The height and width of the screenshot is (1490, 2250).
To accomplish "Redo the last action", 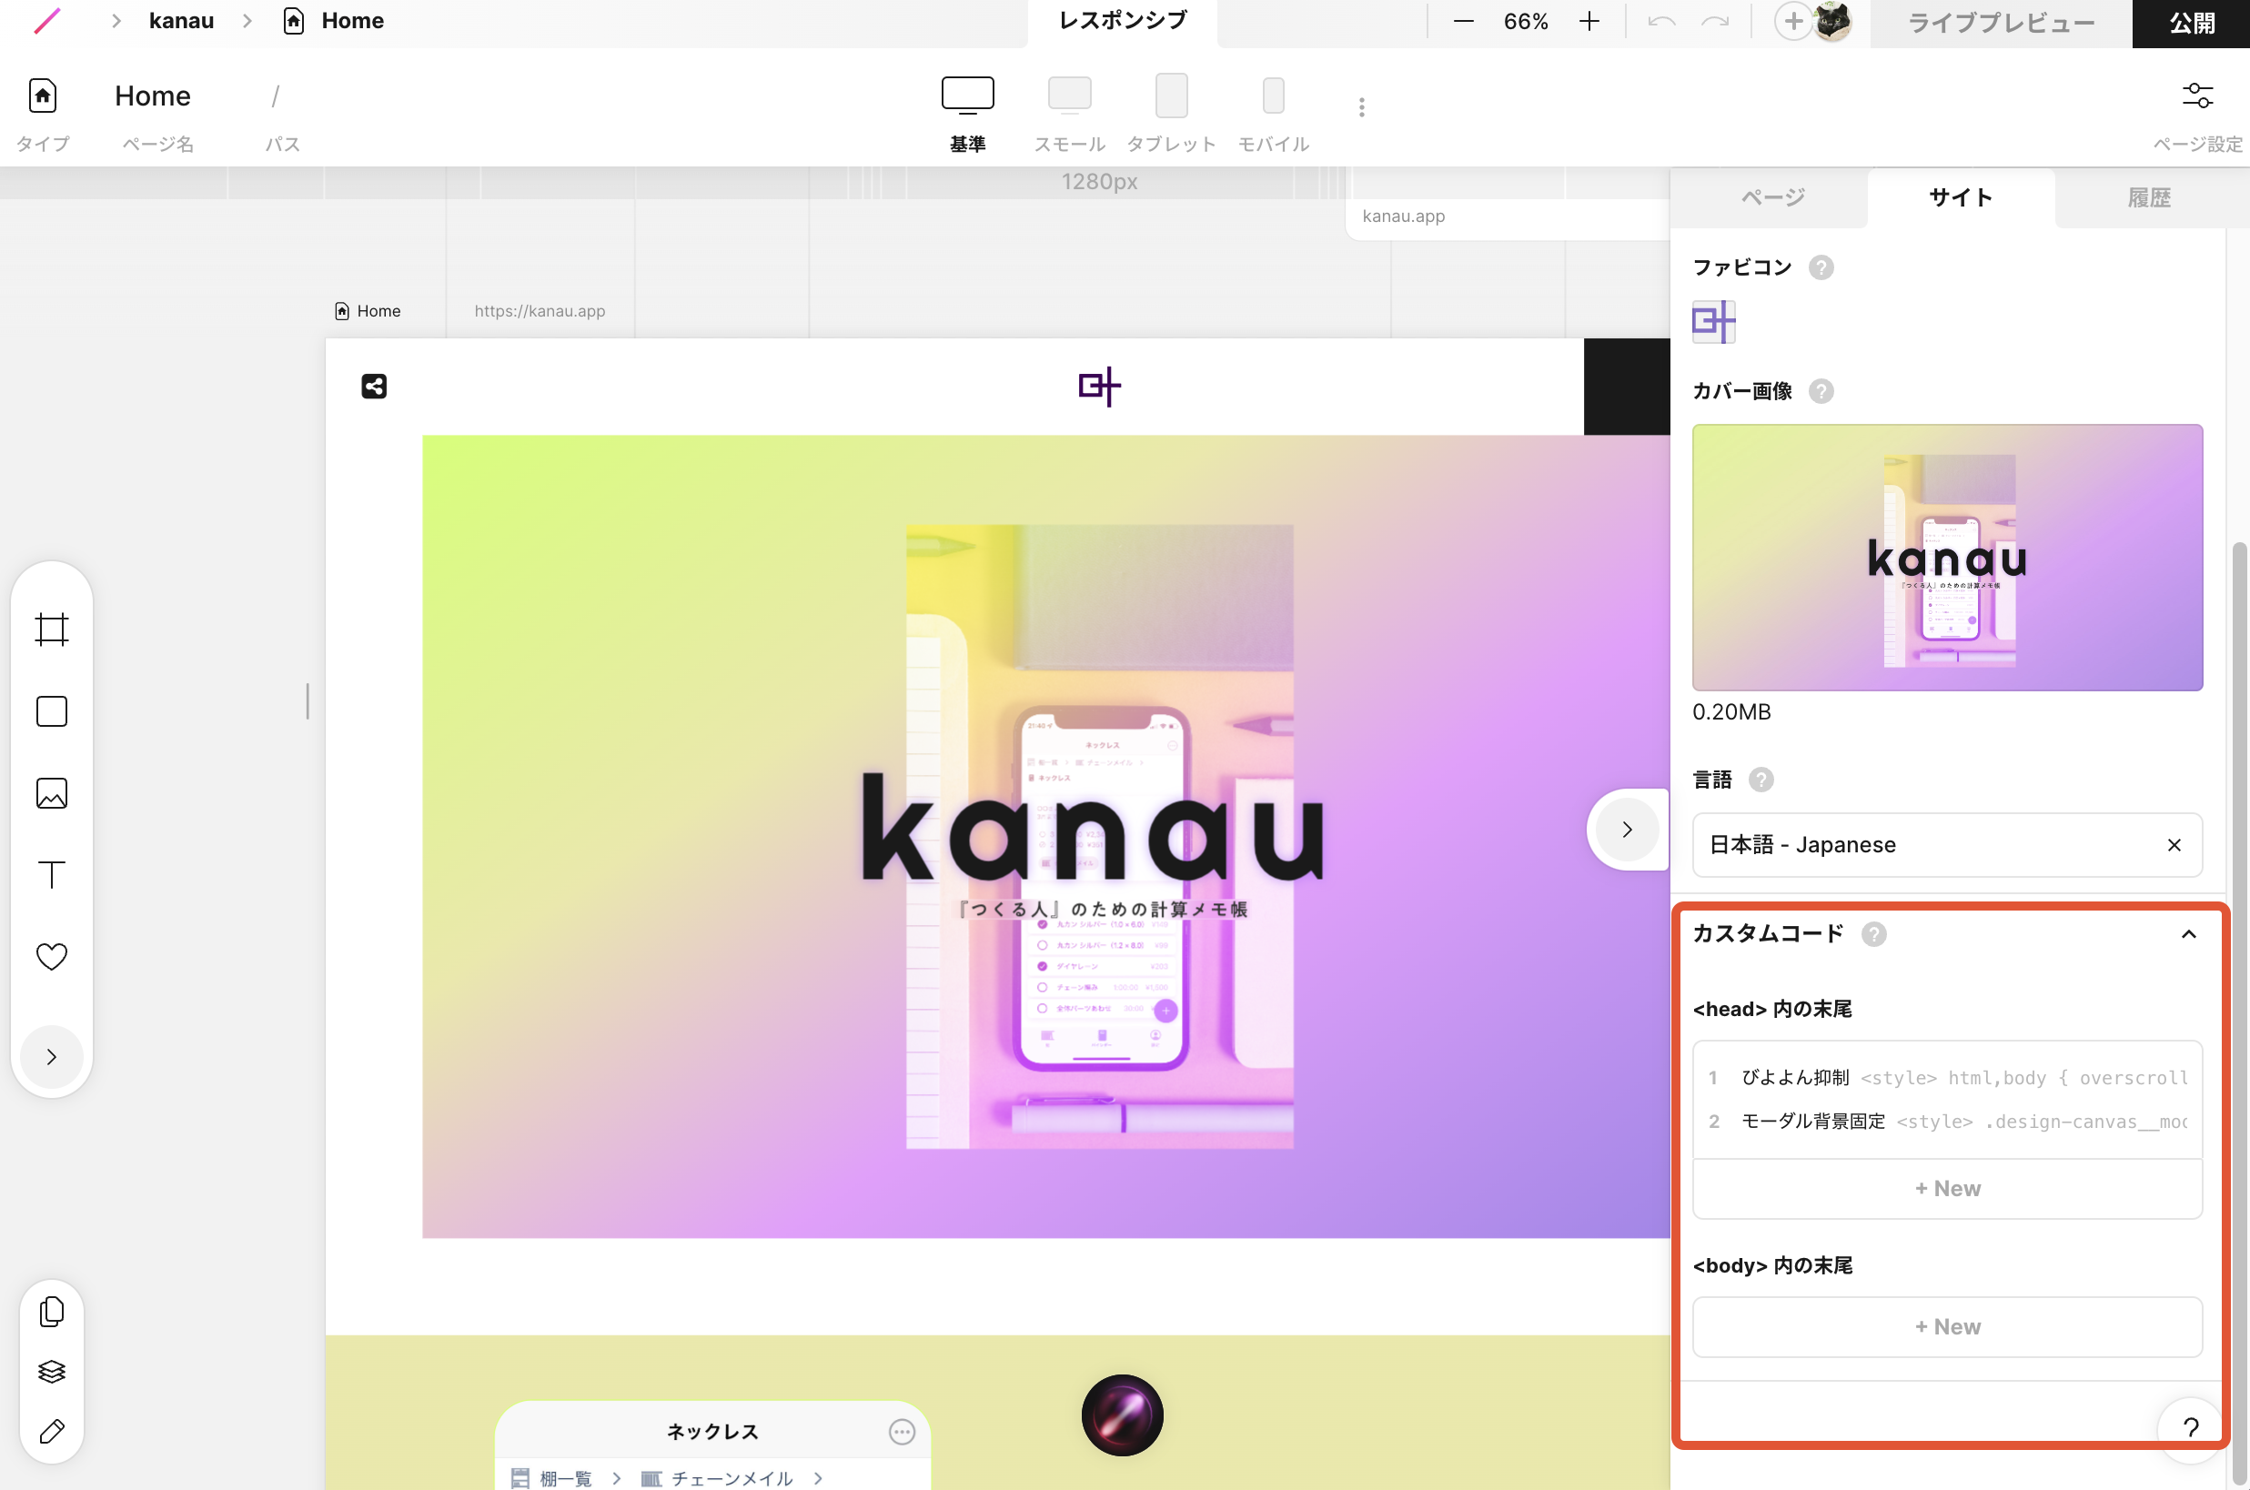I will [1715, 21].
